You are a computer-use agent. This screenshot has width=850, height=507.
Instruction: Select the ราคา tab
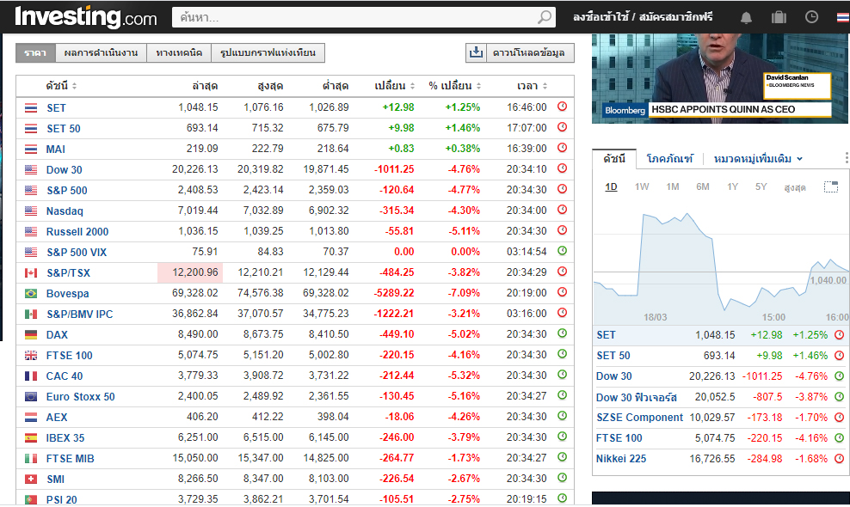click(35, 52)
